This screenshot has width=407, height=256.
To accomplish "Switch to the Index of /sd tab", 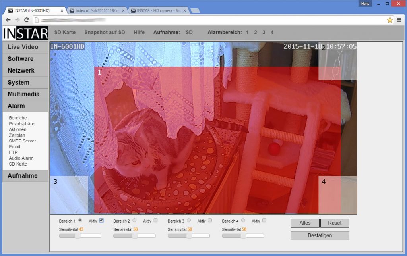I will point(97,10).
